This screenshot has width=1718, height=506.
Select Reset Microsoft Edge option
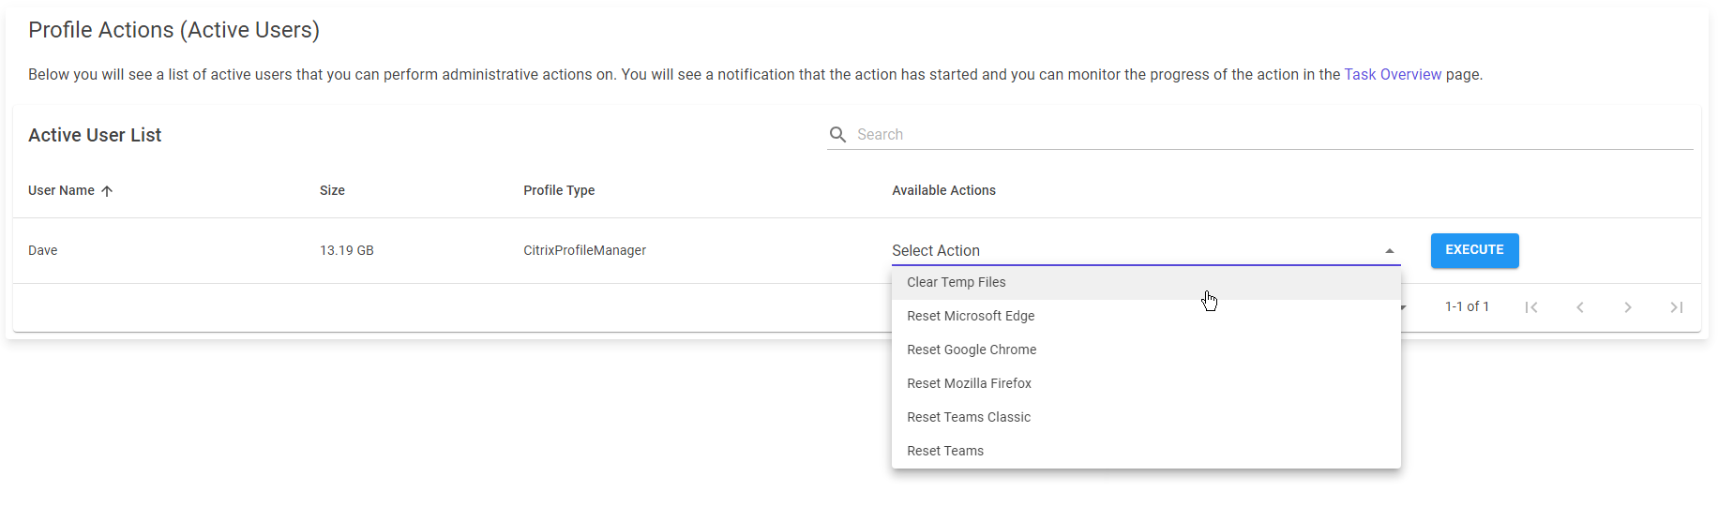971,316
